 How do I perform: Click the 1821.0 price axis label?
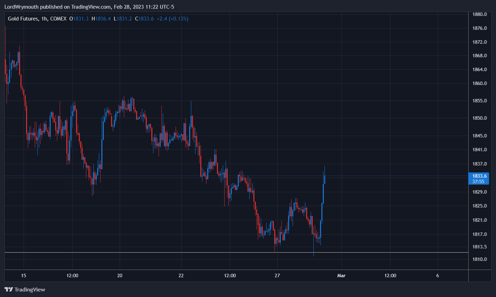pyautogui.click(x=480, y=220)
